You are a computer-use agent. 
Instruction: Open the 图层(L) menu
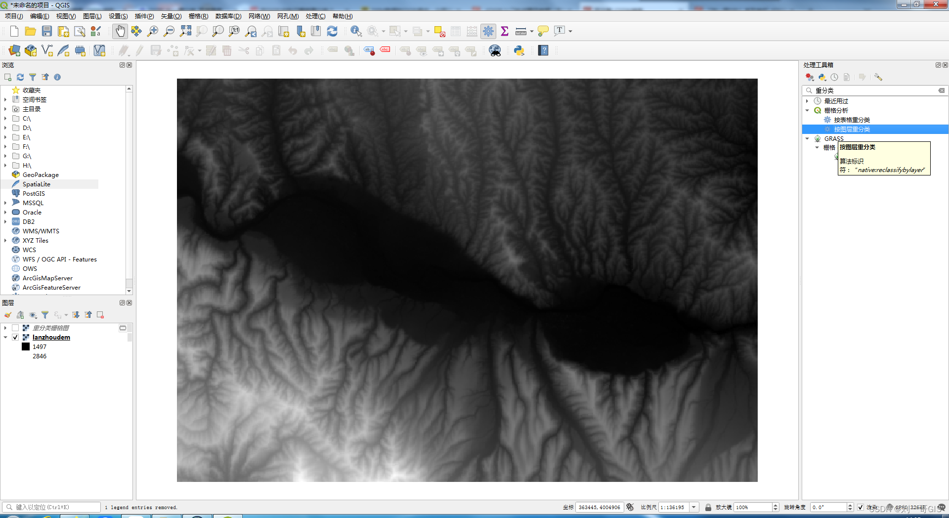pos(92,16)
